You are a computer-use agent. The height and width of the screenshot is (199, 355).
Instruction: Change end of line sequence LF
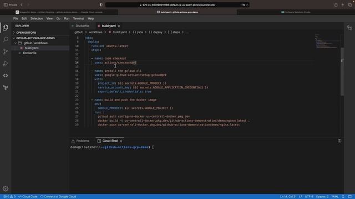point(301,197)
